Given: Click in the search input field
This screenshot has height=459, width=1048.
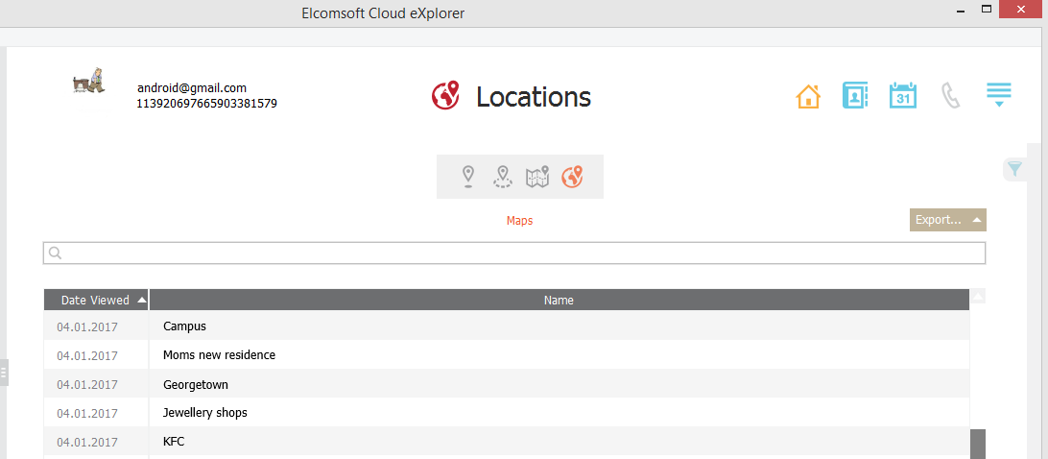Looking at the screenshot, I should (518, 253).
